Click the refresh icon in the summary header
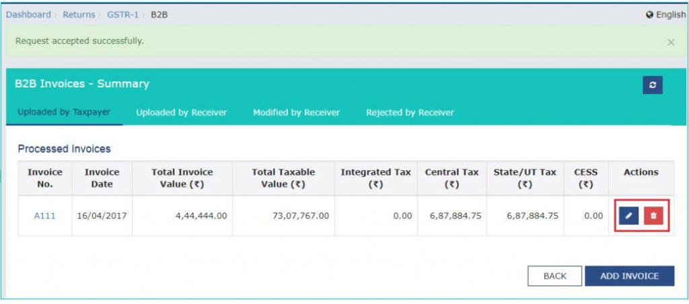This screenshot has width=689, height=304. (652, 85)
